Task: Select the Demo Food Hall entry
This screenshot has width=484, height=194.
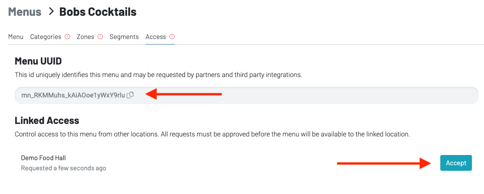Action: click(x=44, y=158)
